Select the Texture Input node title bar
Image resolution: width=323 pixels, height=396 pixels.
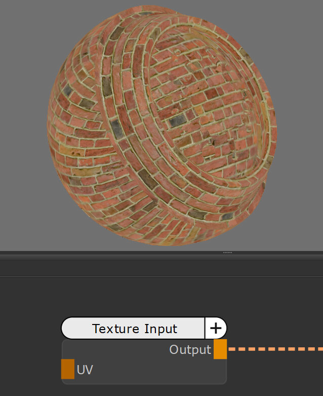(134, 328)
